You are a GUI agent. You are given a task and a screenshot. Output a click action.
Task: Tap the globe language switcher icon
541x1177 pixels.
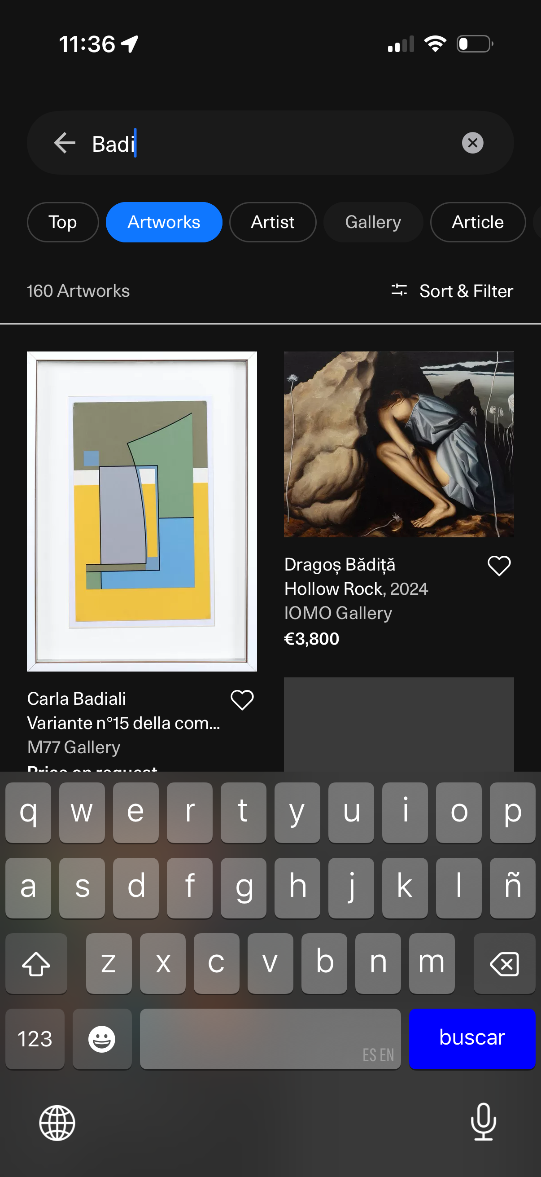57,1123
